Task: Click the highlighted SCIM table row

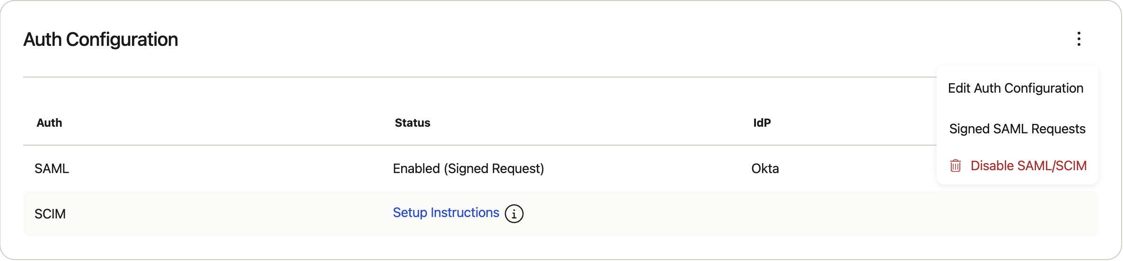Action: click(561, 214)
